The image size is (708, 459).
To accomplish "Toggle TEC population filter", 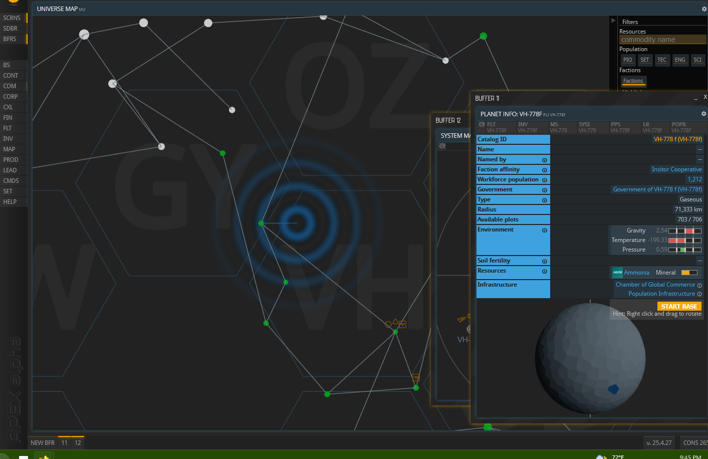I will (662, 60).
